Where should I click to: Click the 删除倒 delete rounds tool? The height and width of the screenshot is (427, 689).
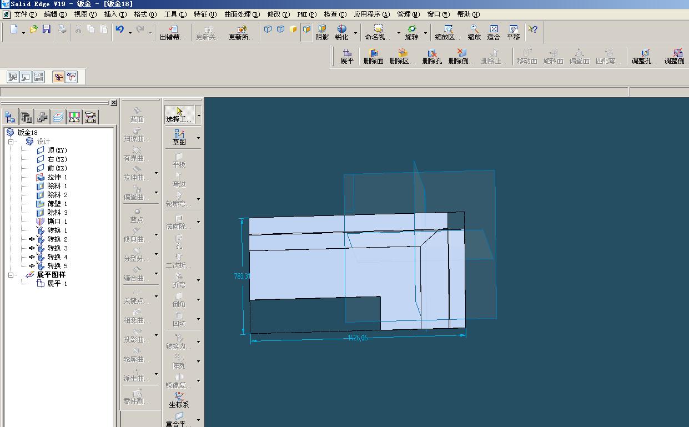pyautogui.click(x=461, y=57)
